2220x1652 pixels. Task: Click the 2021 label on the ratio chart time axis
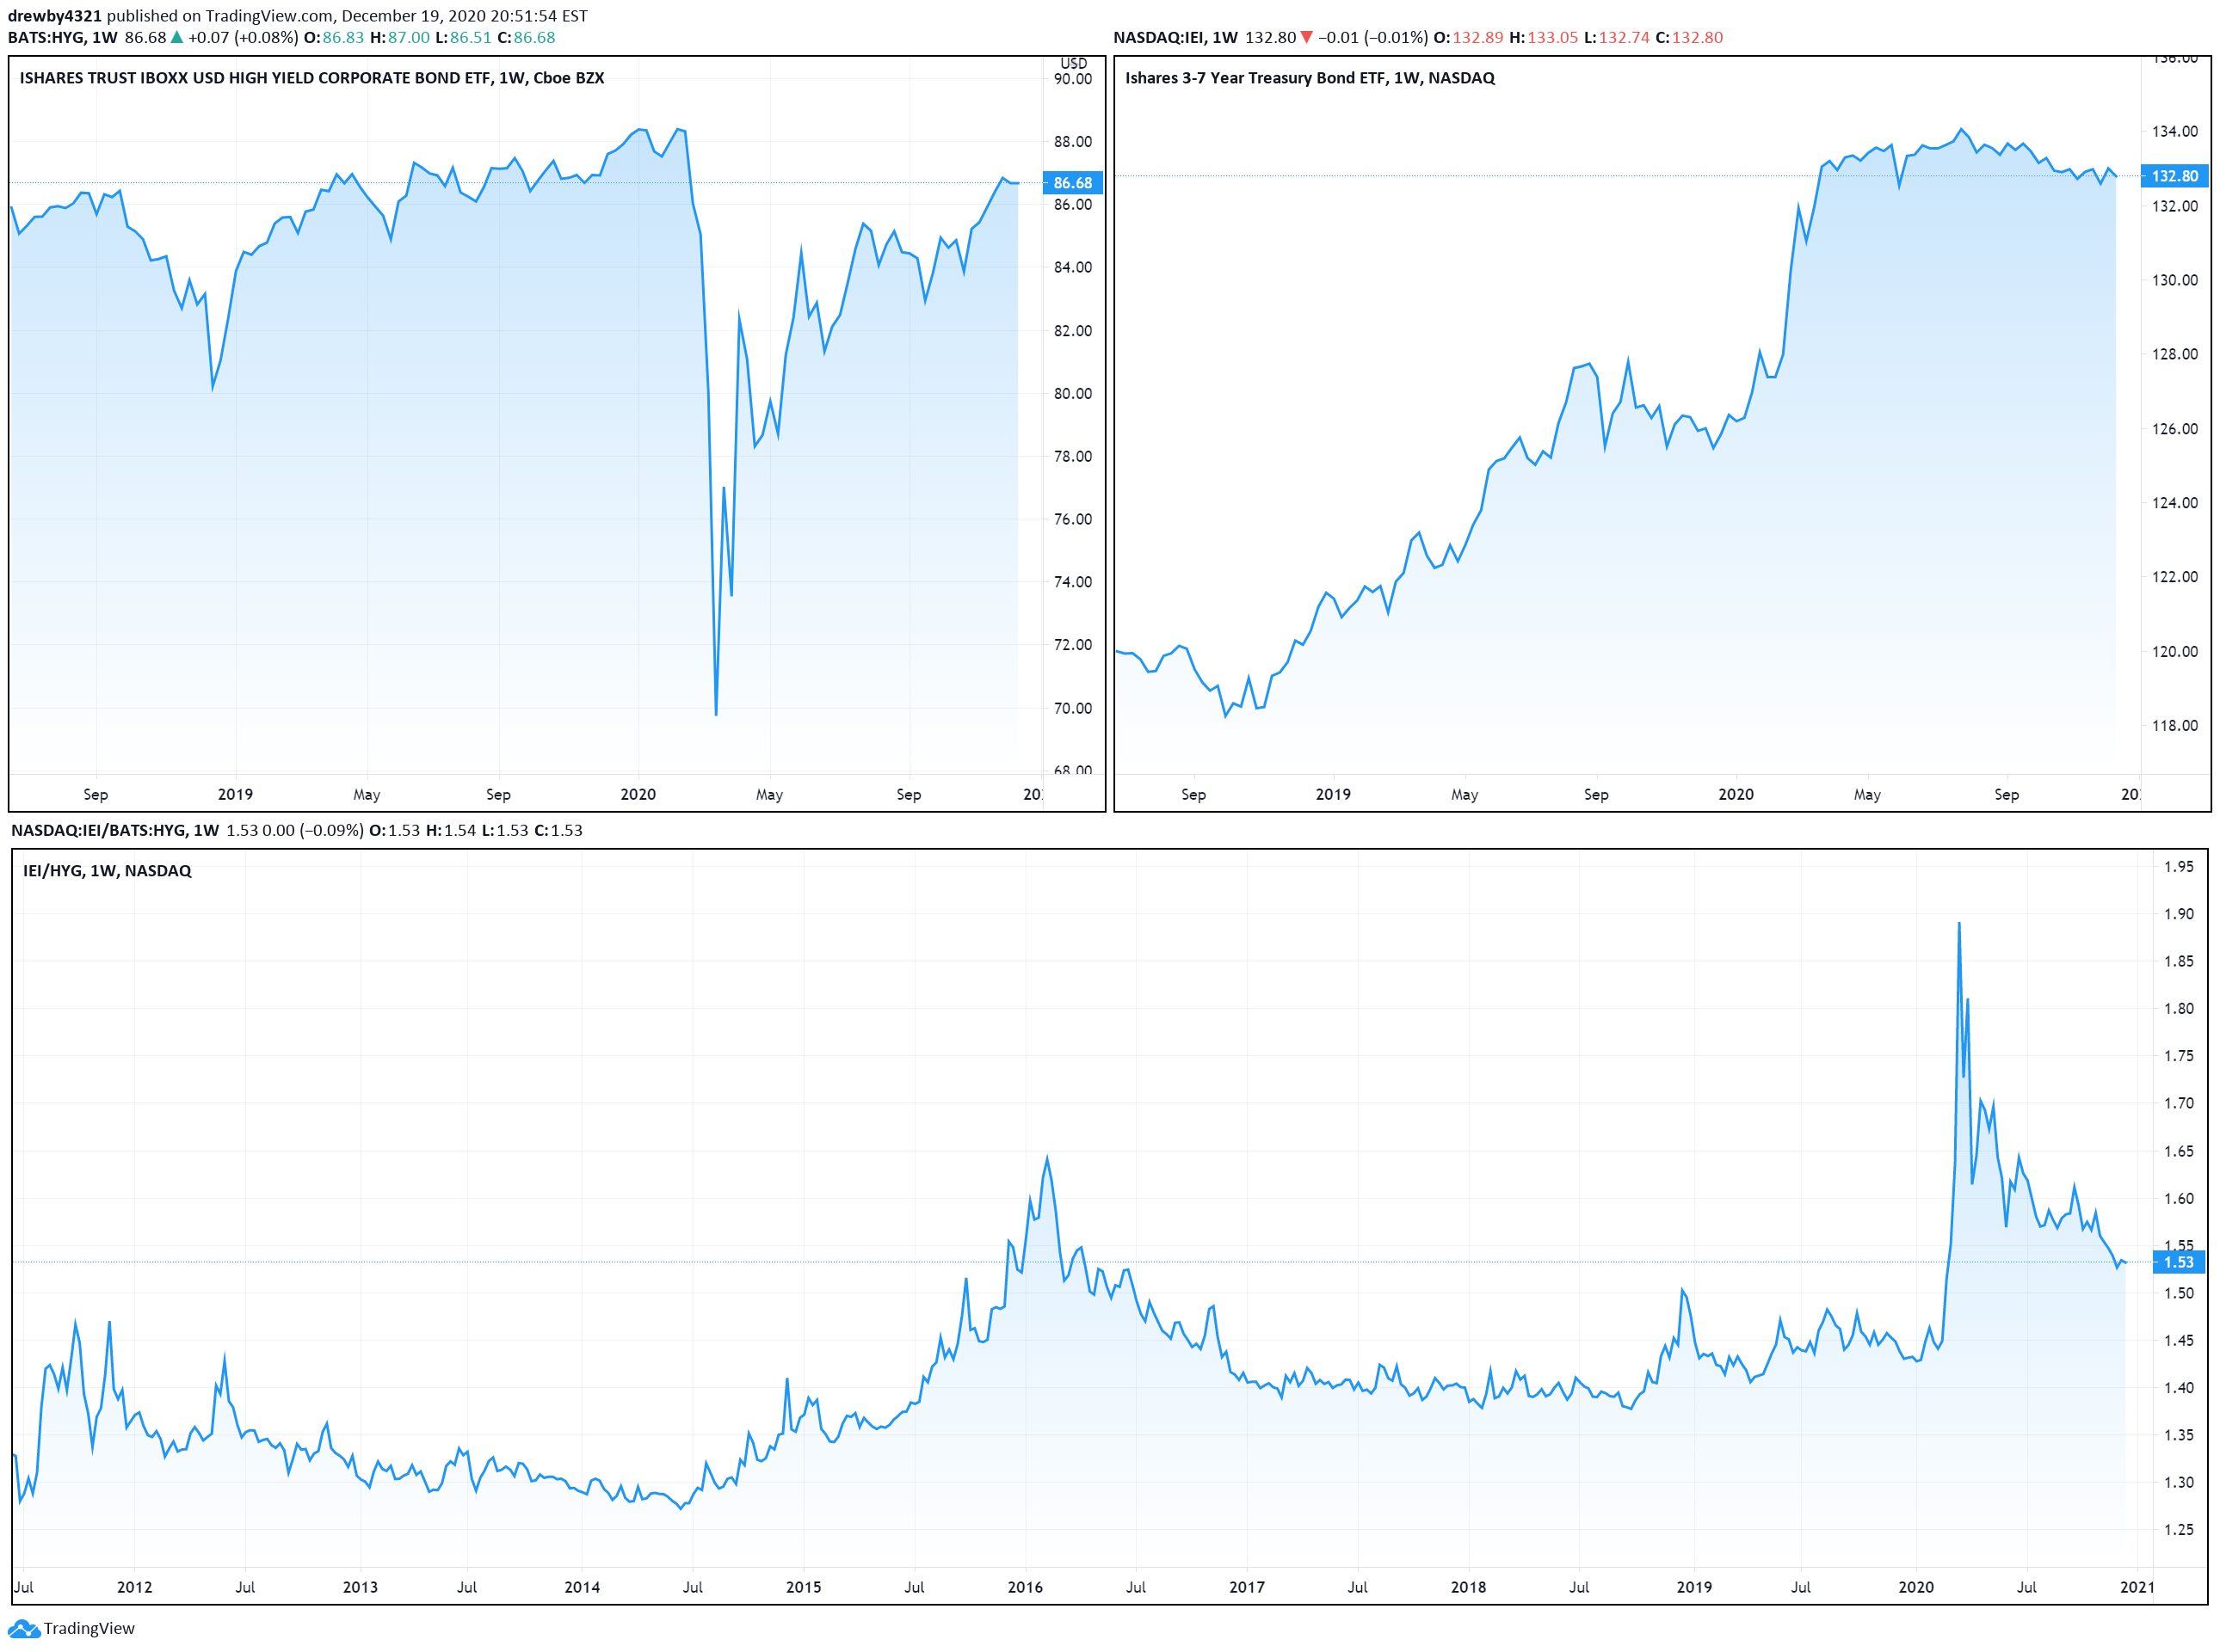pos(2137,1588)
